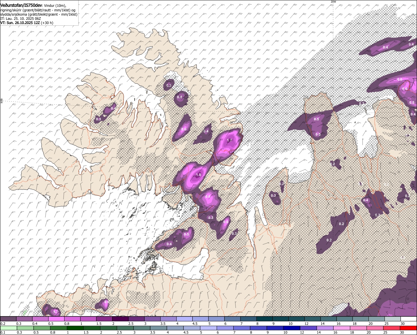Click the 0.1 label under the lower legend
The height and width of the screenshot is (335, 417).
[x=3, y=332]
